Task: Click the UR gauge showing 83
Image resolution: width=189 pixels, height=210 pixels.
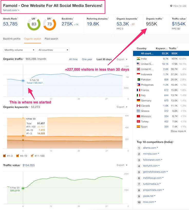Action: (34, 24)
